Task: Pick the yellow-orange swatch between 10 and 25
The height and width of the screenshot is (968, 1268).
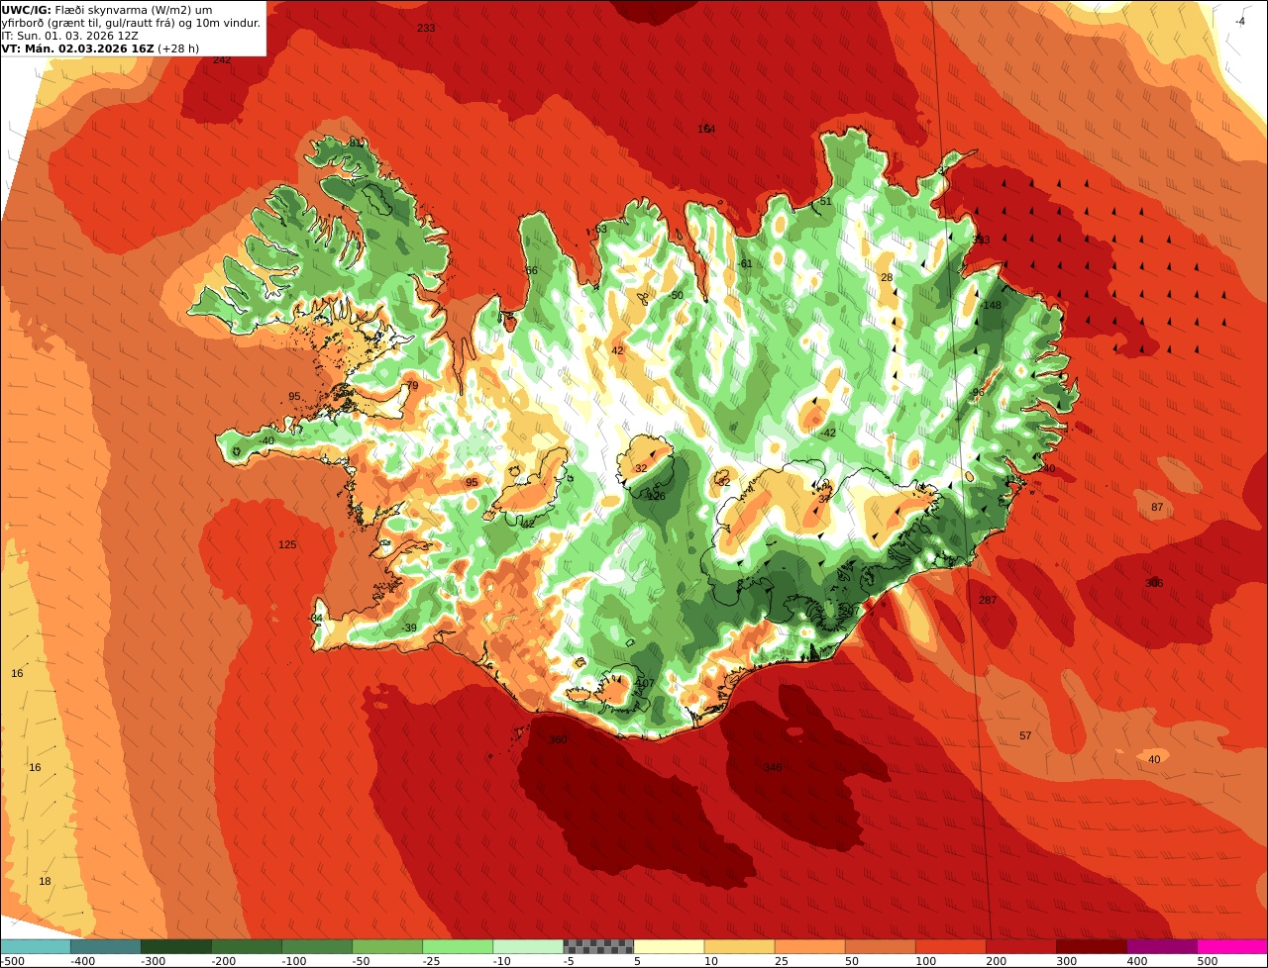Action: (738, 945)
